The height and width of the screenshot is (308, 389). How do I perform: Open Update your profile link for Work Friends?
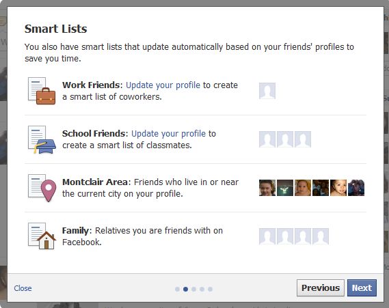163,85
